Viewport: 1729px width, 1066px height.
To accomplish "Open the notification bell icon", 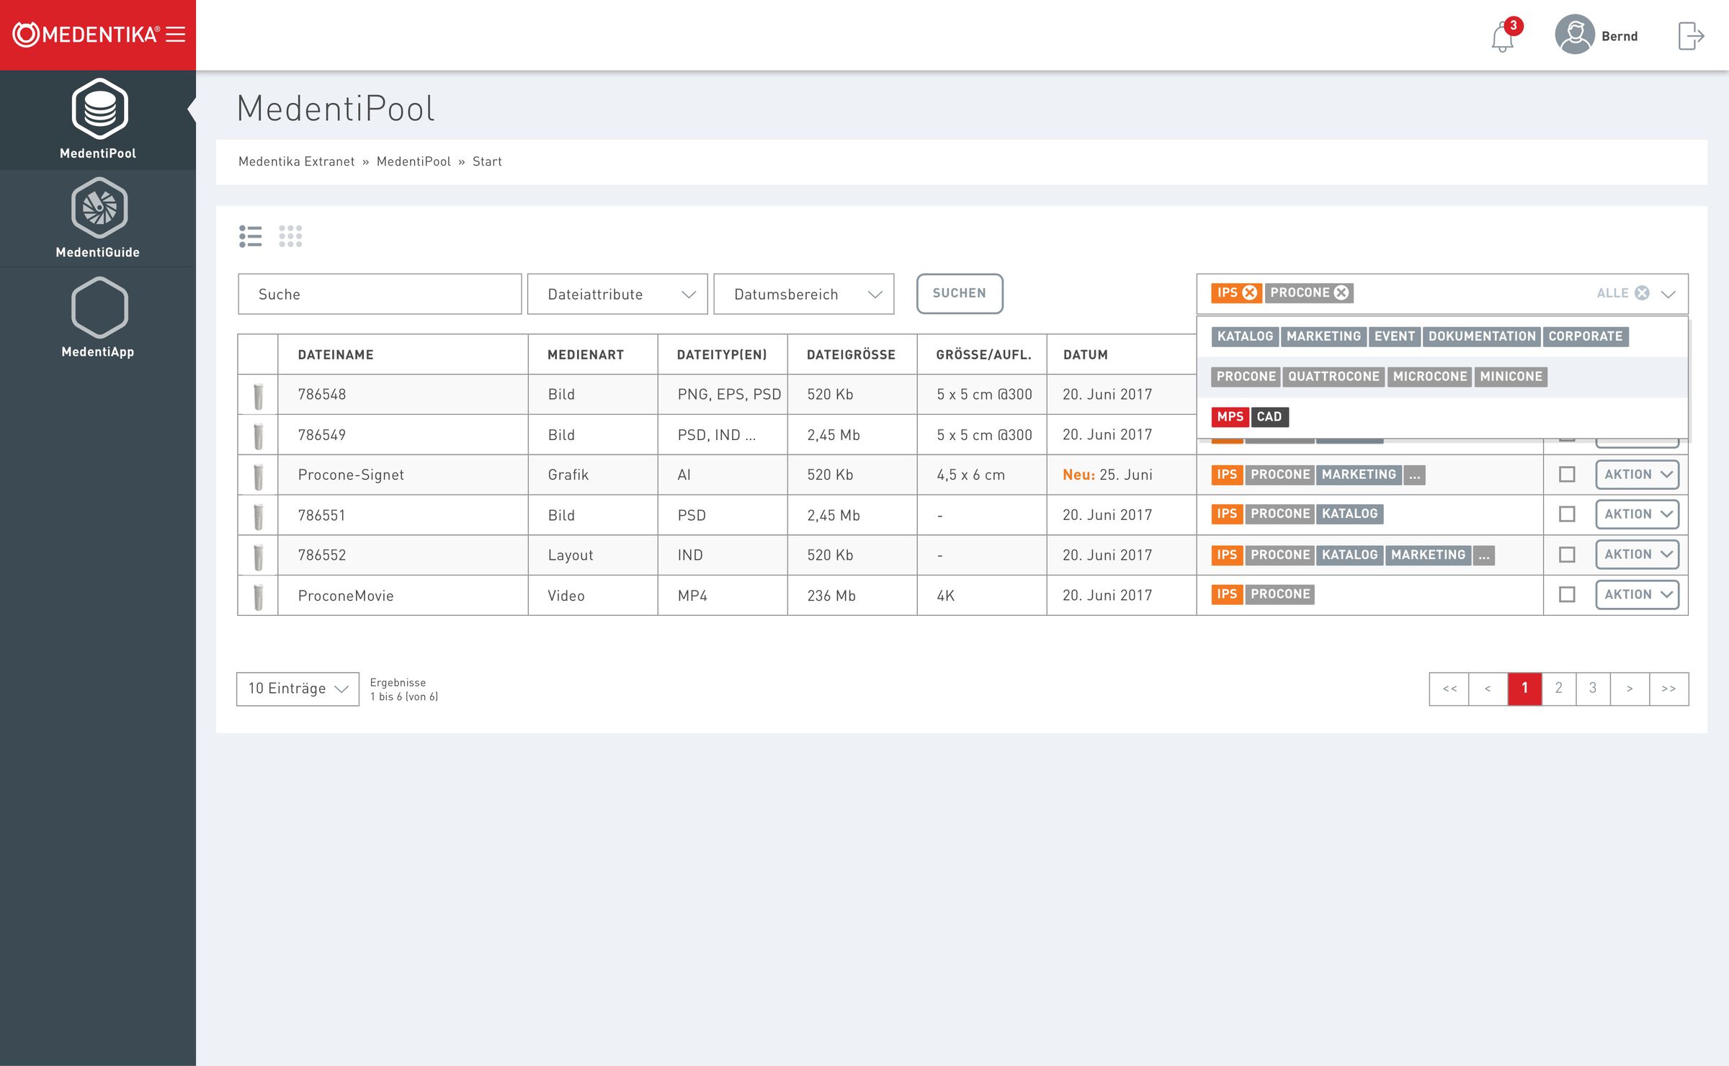I will click(1502, 37).
